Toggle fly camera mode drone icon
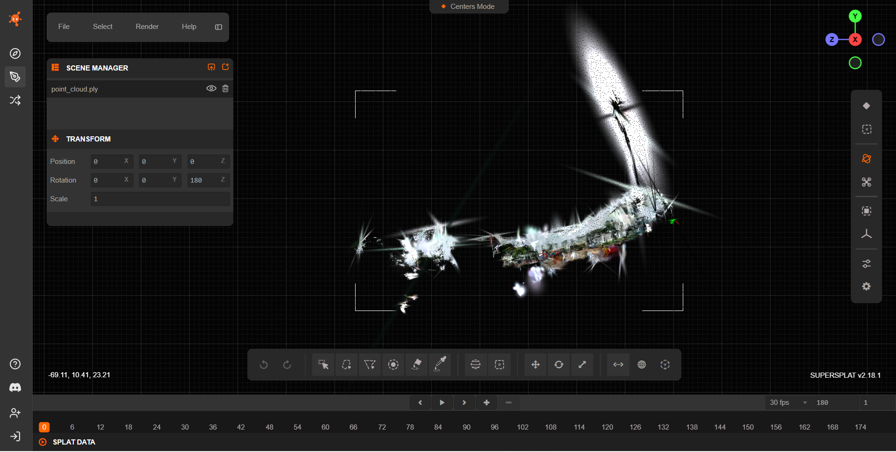 (867, 182)
